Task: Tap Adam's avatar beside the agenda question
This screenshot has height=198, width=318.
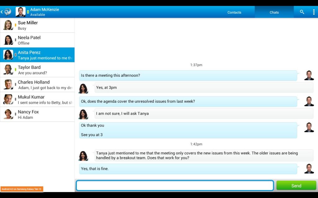Action: pyautogui.click(x=309, y=101)
